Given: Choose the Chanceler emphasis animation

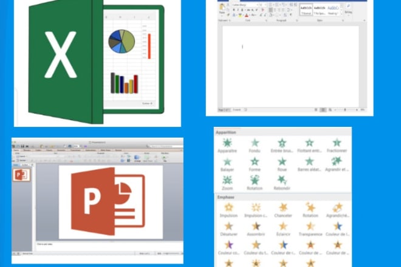Looking at the screenshot, I should coord(283,211).
